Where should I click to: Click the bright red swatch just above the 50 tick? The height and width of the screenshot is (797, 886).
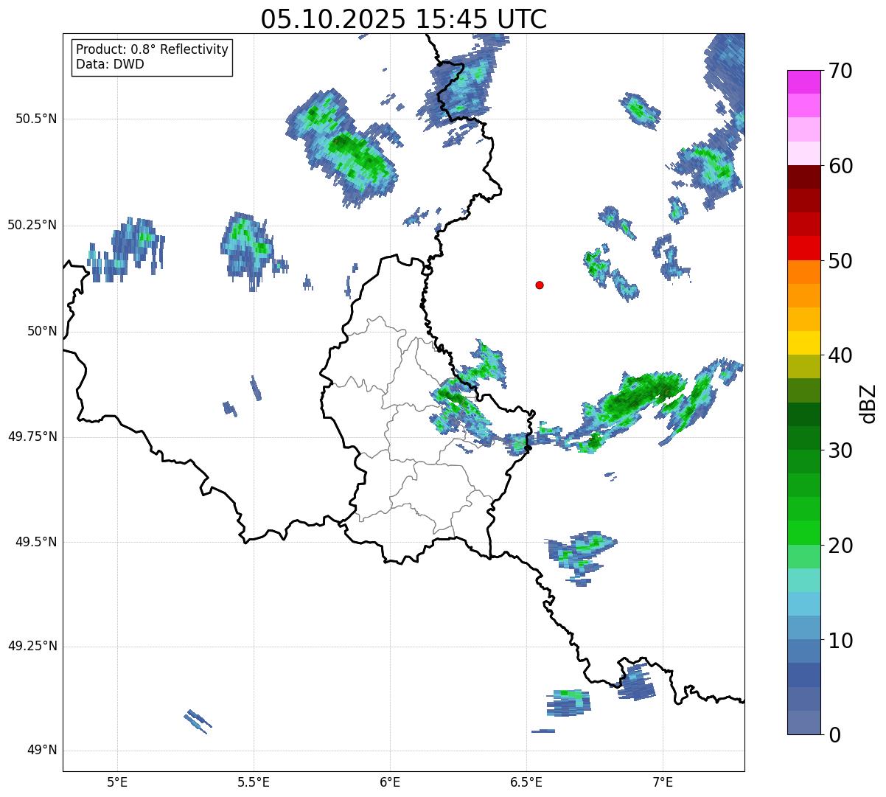(804, 248)
